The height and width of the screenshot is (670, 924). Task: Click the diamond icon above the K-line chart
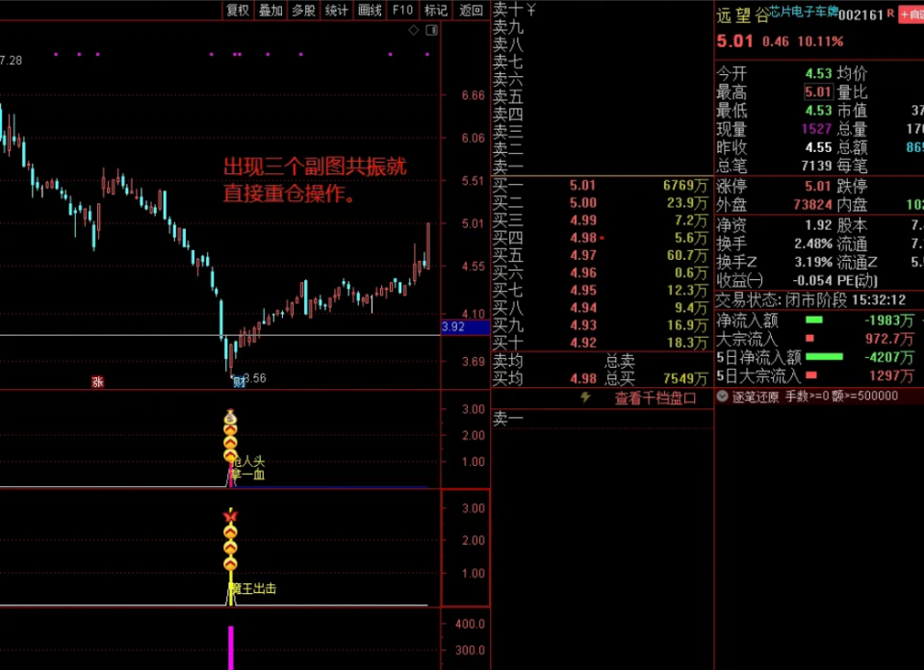[414, 30]
